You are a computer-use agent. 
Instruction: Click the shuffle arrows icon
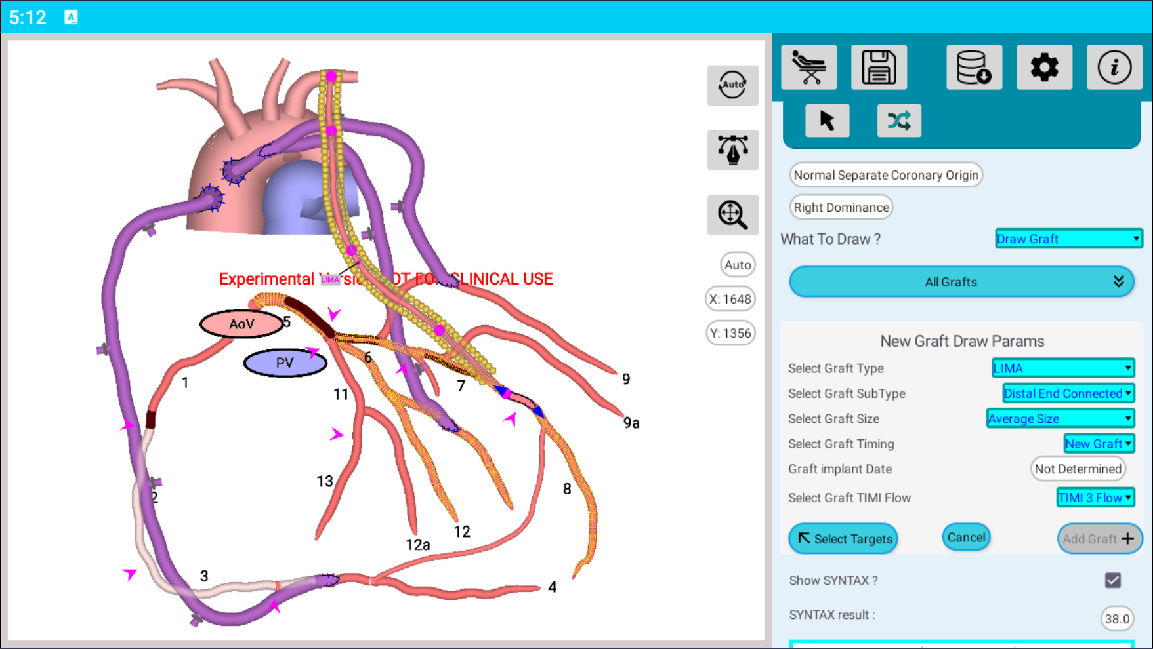pyautogui.click(x=898, y=121)
